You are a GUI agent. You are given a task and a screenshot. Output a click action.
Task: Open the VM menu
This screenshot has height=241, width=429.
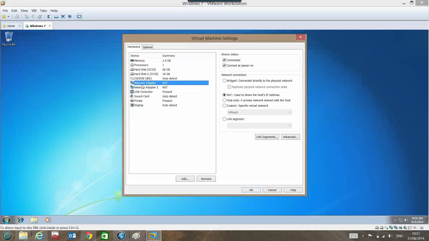coord(34,11)
